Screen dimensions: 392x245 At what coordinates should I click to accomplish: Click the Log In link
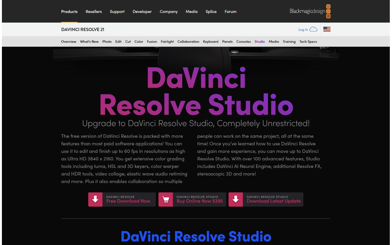(303, 29)
